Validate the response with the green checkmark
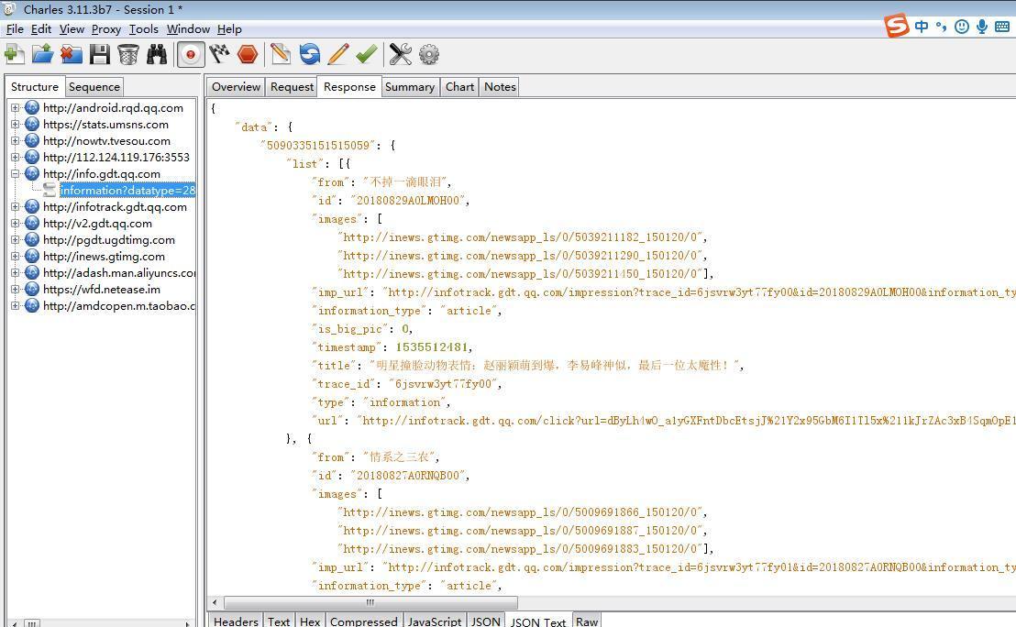The height and width of the screenshot is (627, 1016). (x=367, y=54)
